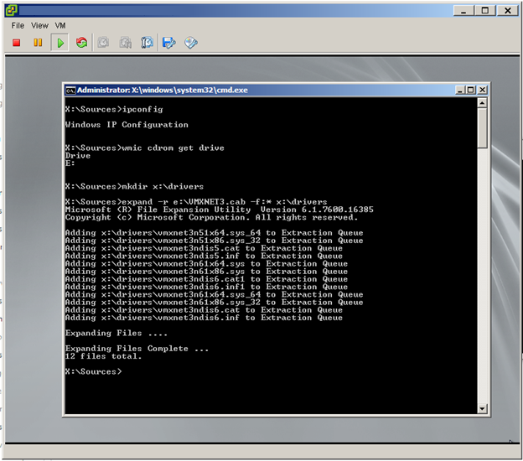Viewport: 523px width, 461px height.
Task: Click the Administrator cmd.exe title bar text
Action: [163, 90]
